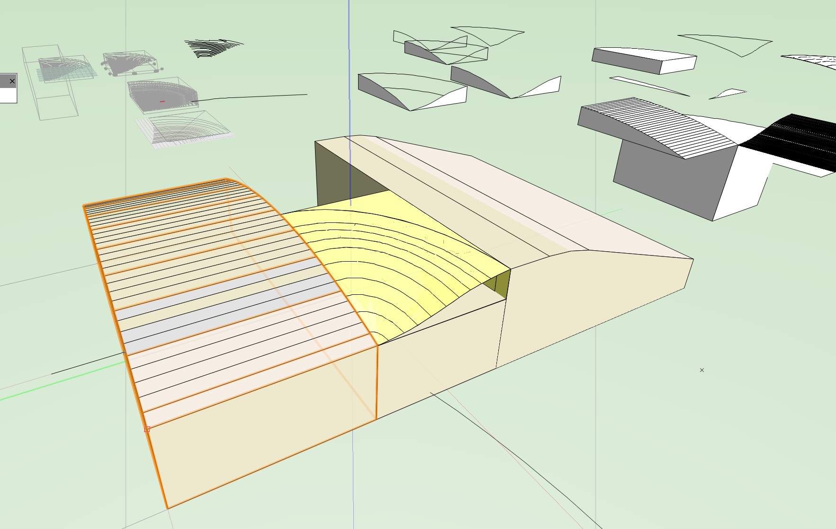Close the small floating panel at top-left
The height and width of the screenshot is (529, 836).
pyautogui.click(x=12, y=81)
